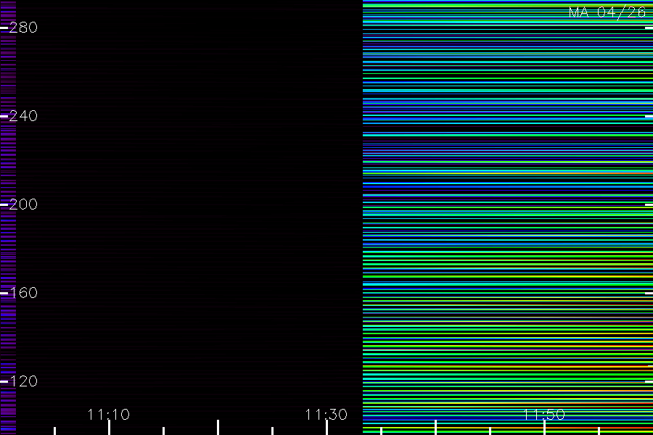Click the 11:30 time axis label
This screenshot has width=653, height=435.
(x=326, y=414)
